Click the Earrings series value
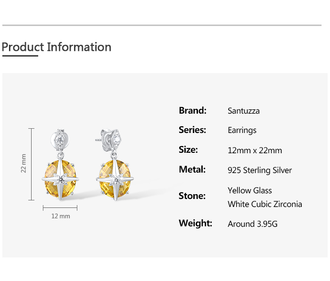330x281 pixels. pyautogui.click(x=242, y=131)
